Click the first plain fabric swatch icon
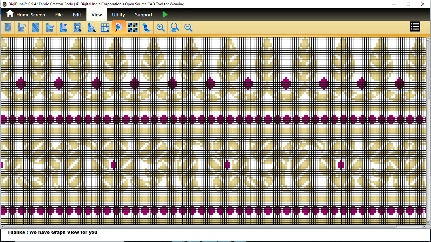This screenshot has height=242, width=431. click(8, 28)
